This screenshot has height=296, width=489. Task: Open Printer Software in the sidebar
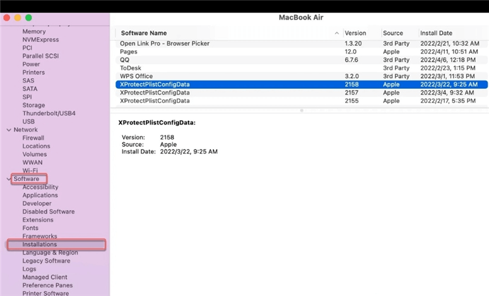(45, 293)
